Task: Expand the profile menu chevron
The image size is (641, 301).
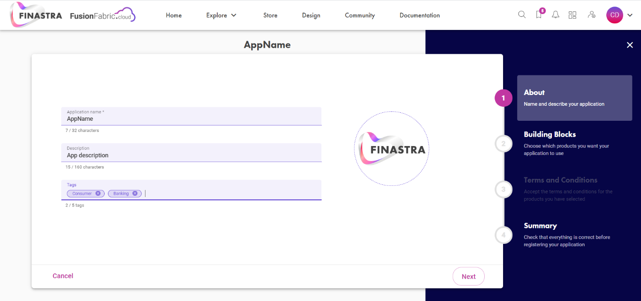Action: (630, 15)
